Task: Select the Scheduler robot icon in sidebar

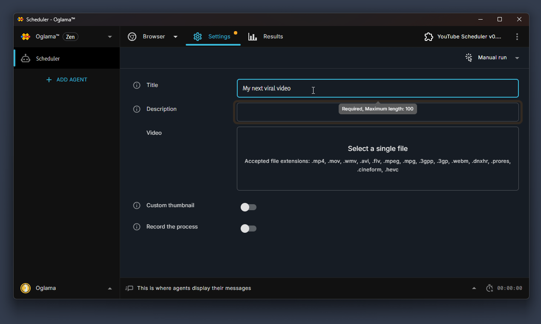Action: tap(26, 58)
